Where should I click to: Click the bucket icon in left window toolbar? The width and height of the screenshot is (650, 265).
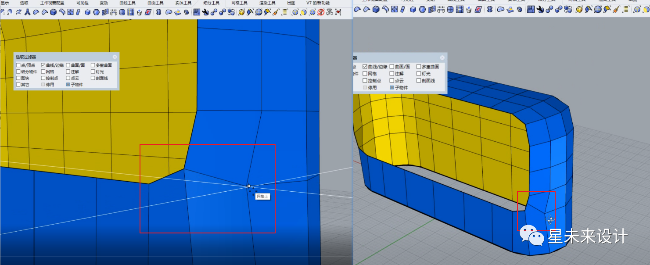tap(139, 12)
